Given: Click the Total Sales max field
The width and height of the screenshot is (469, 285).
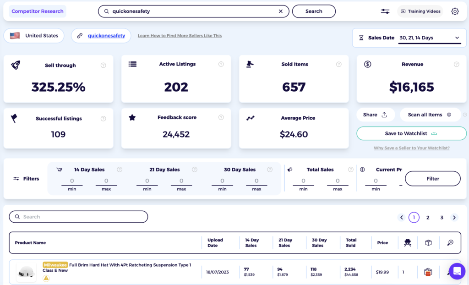Looking at the screenshot, I should pyautogui.click(x=338, y=181).
